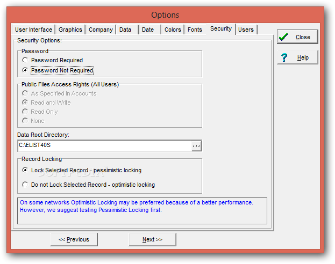Image resolution: width=335 pixels, height=264 pixels.
Task: Click the Help button label
Action: [303, 57]
